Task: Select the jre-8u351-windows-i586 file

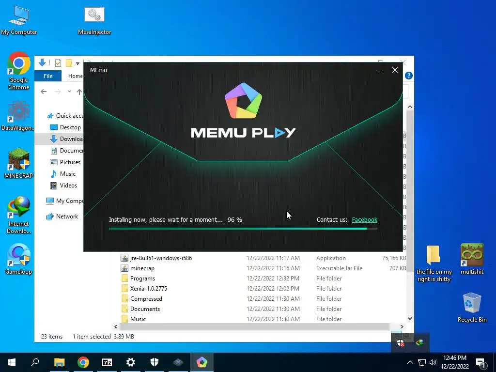Action: (263, 258)
